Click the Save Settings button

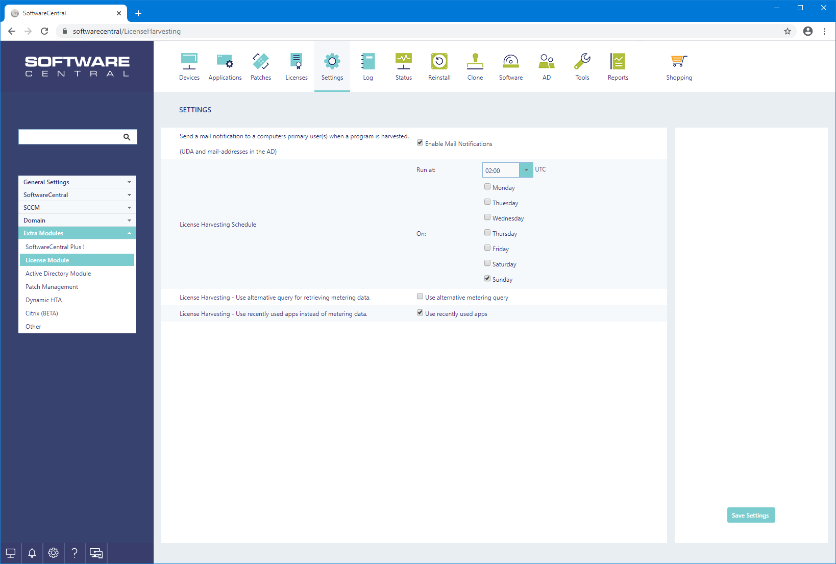751,515
